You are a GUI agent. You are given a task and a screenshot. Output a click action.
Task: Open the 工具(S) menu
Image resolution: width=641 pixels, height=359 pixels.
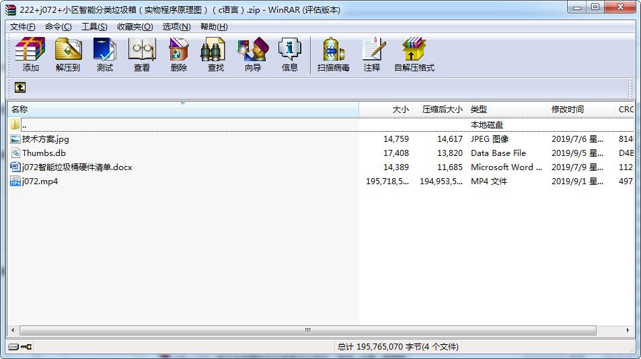pos(94,26)
